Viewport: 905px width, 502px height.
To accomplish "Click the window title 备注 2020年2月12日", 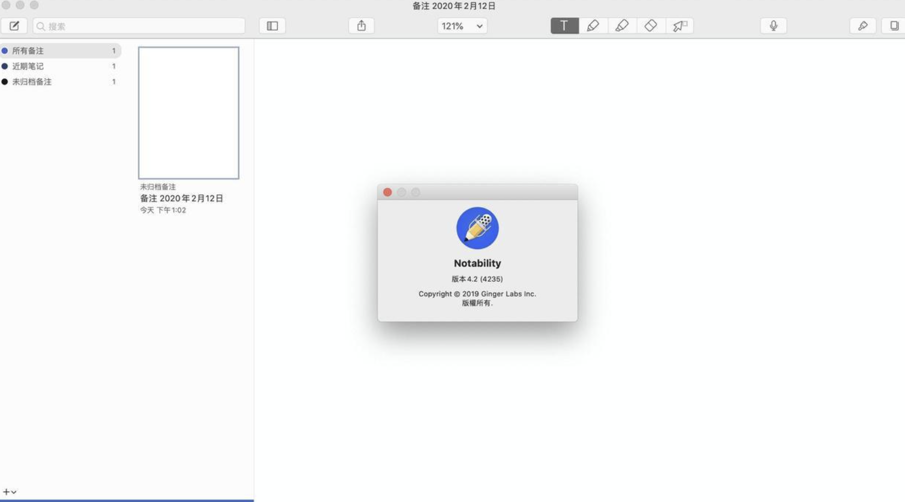I will tap(454, 6).
